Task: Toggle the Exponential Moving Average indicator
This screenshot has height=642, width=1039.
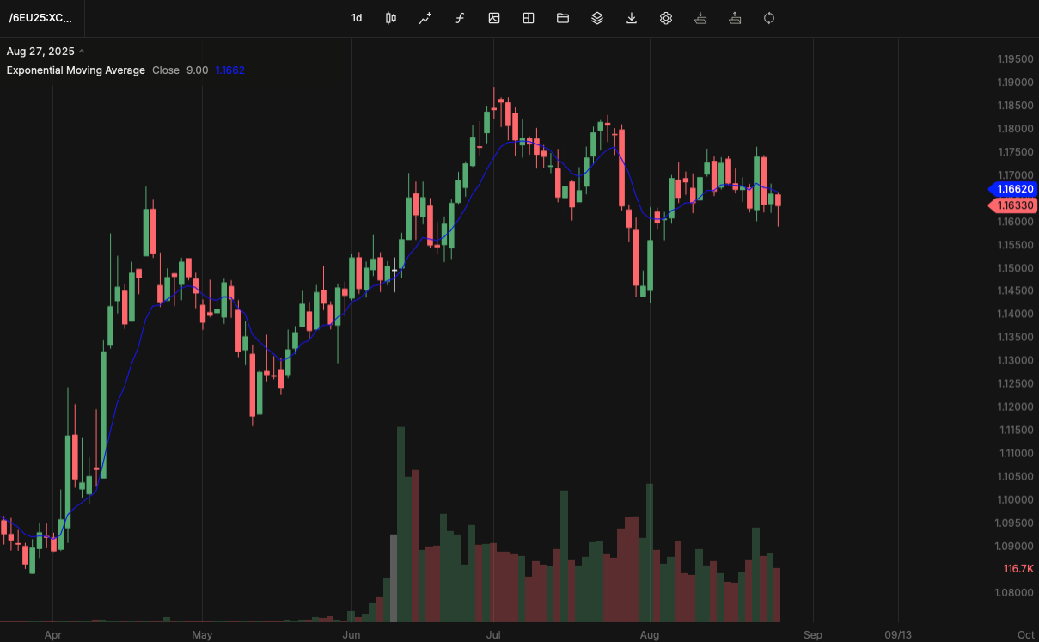Action: tap(76, 70)
